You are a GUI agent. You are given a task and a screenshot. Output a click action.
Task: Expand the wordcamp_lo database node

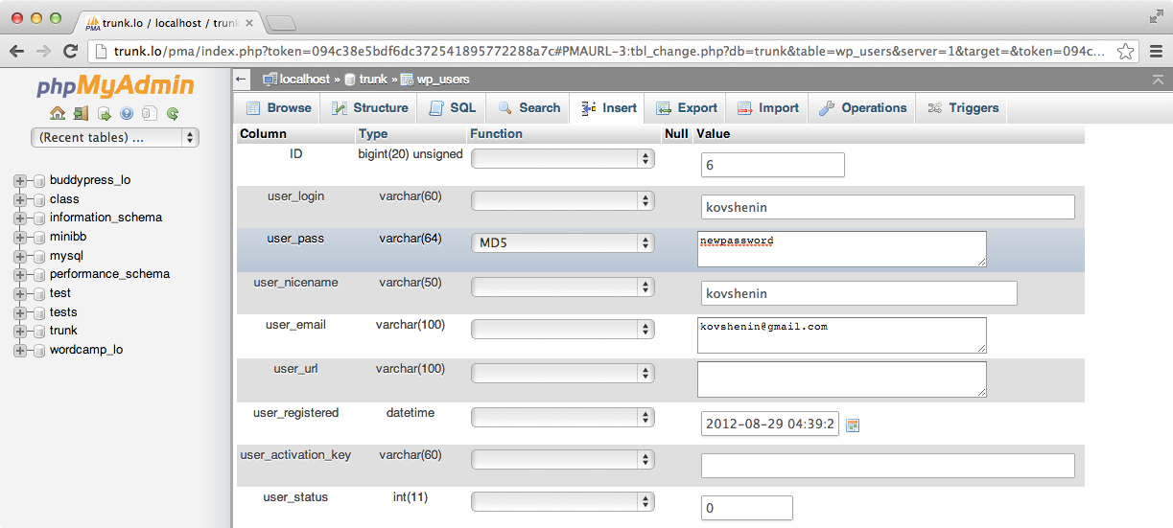20,351
